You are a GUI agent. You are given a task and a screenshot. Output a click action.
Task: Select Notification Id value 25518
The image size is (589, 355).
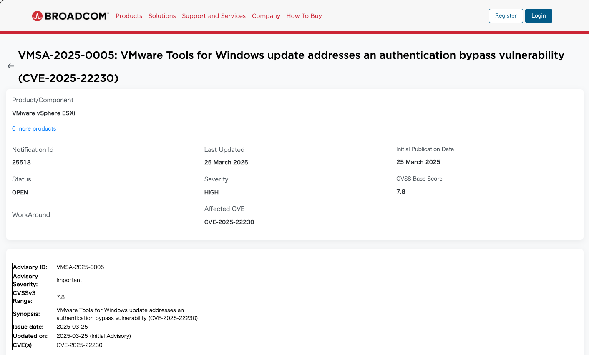point(21,162)
